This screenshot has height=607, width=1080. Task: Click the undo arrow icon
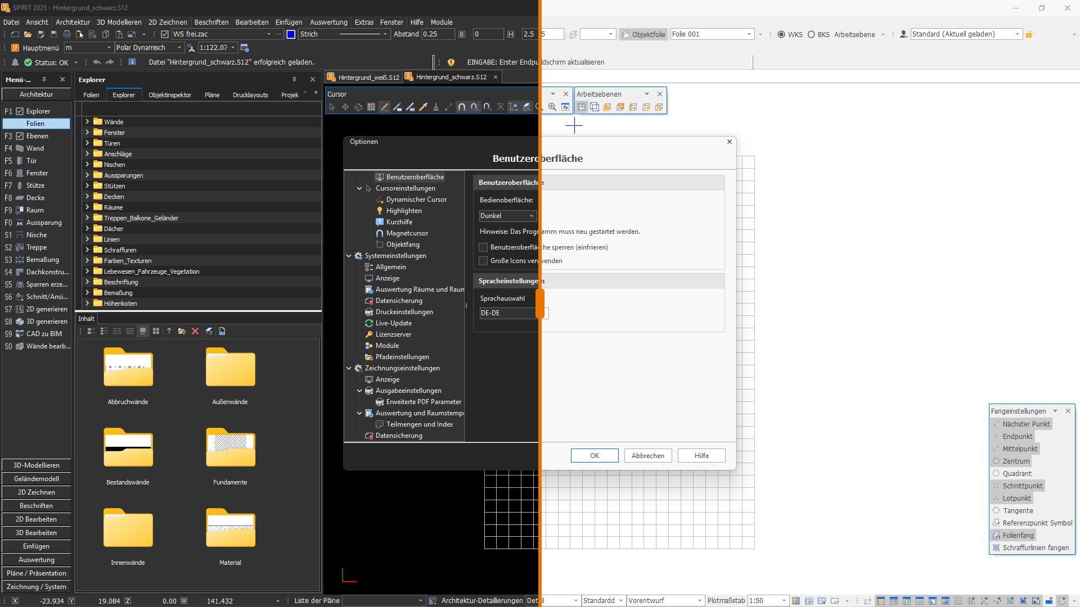tap(97, 62)
